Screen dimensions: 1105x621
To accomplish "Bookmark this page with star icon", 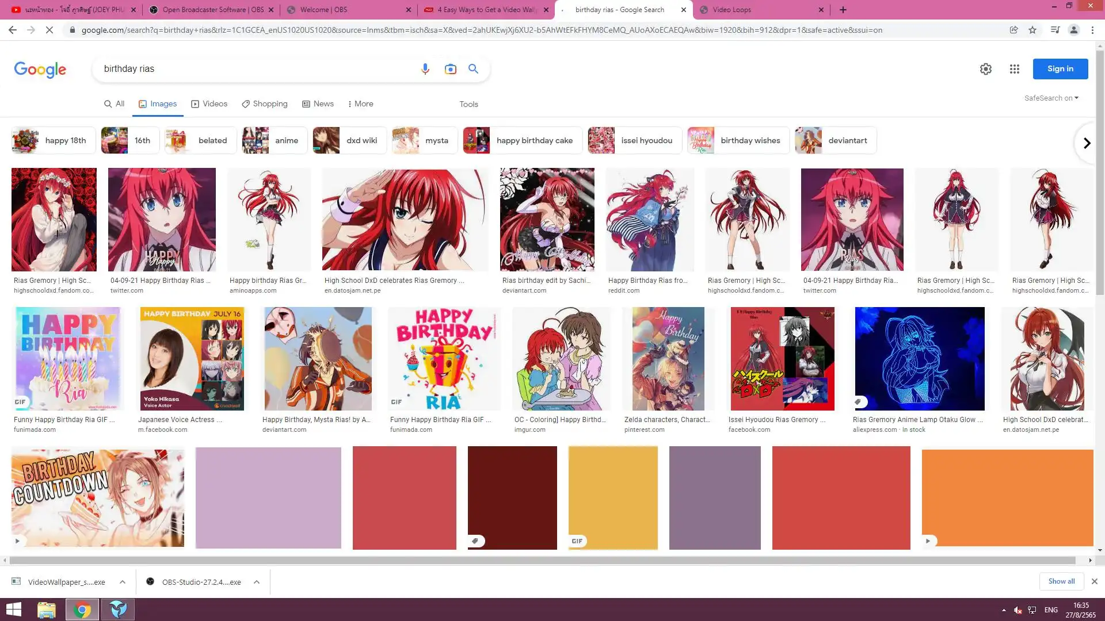I will (x=1032, y=30).
